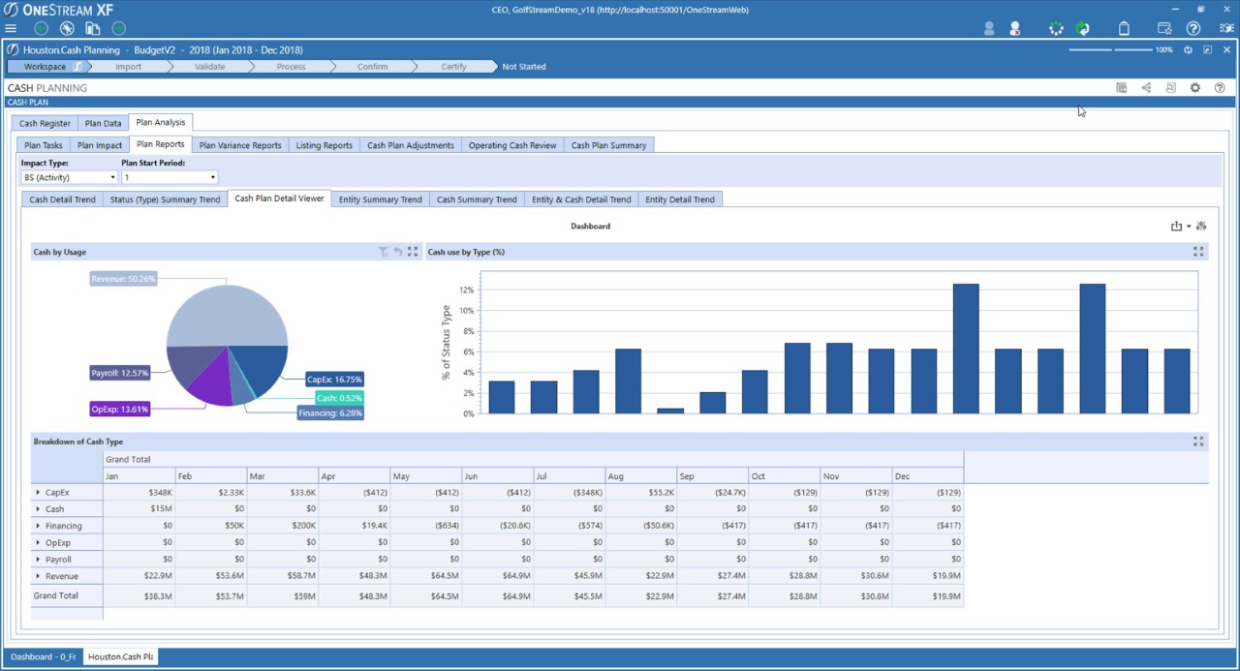Open dashboard parameters icon beside export
This screenshot has height=671, width=1240.
coord(1201,227)
